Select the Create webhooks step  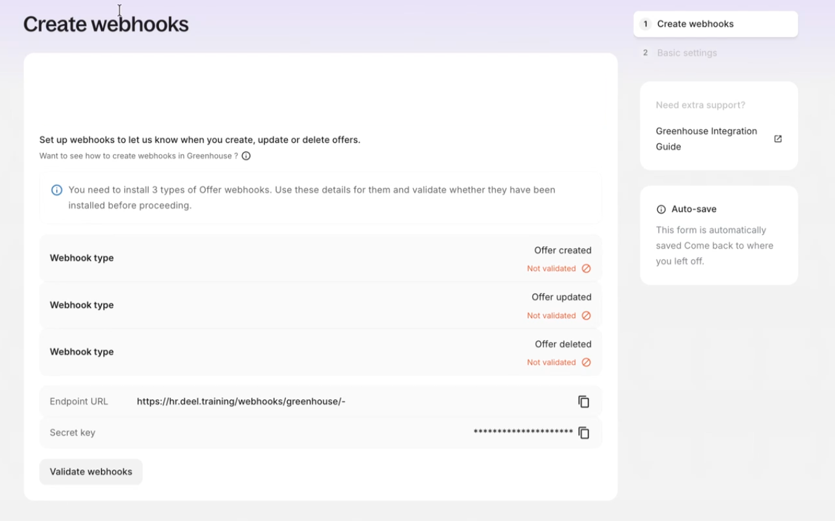pos(715,24)
